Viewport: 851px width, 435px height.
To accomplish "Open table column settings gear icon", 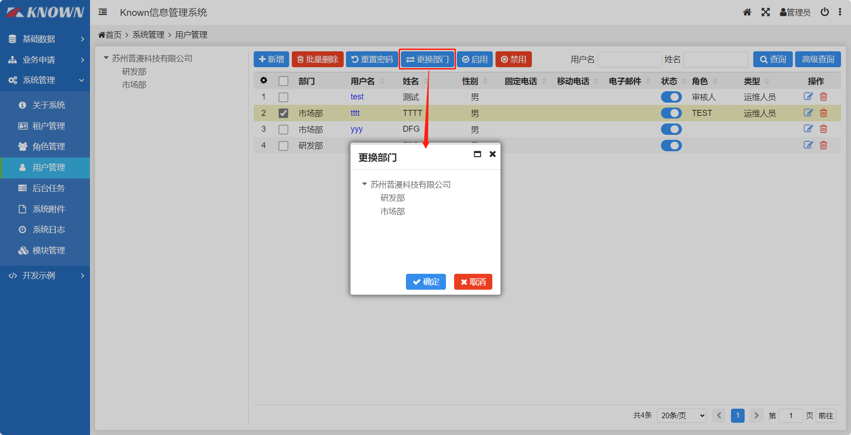I will [x=264, y=81].
